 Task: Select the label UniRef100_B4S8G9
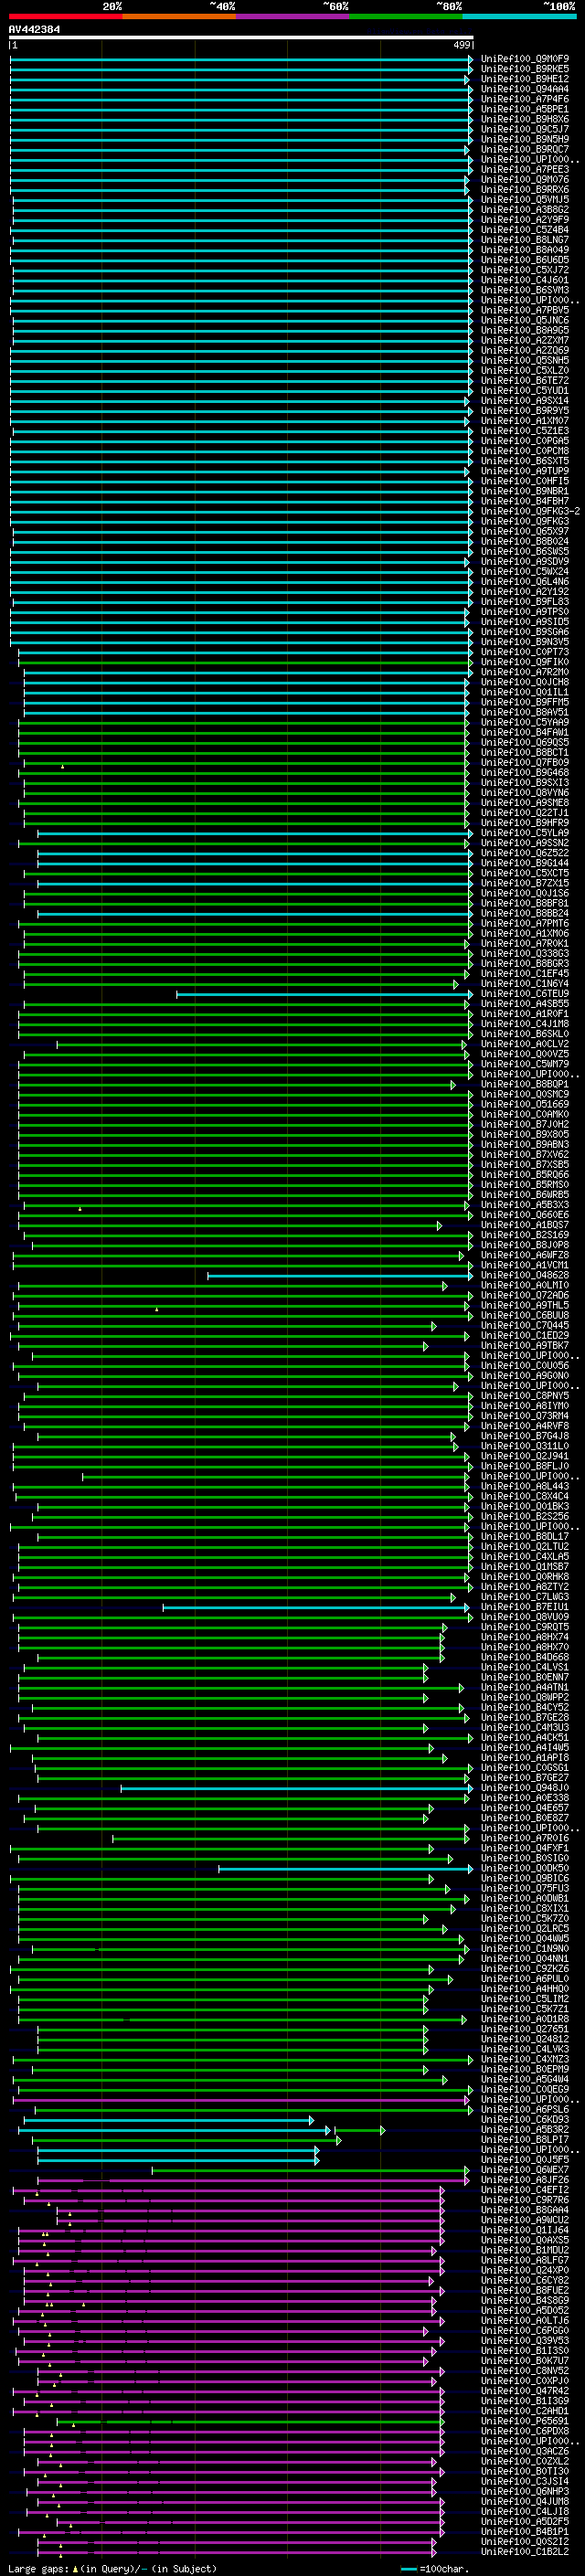[x=525, y=2300]
